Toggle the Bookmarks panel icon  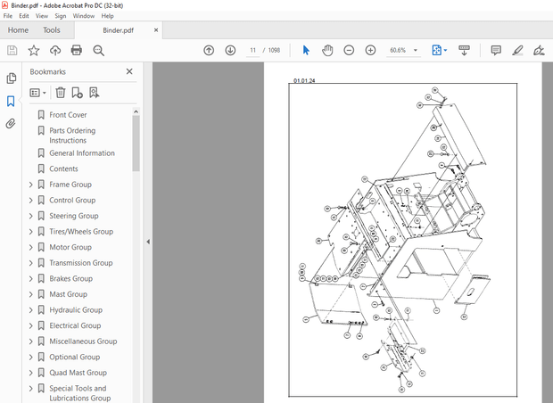click(x=11, y=101)
